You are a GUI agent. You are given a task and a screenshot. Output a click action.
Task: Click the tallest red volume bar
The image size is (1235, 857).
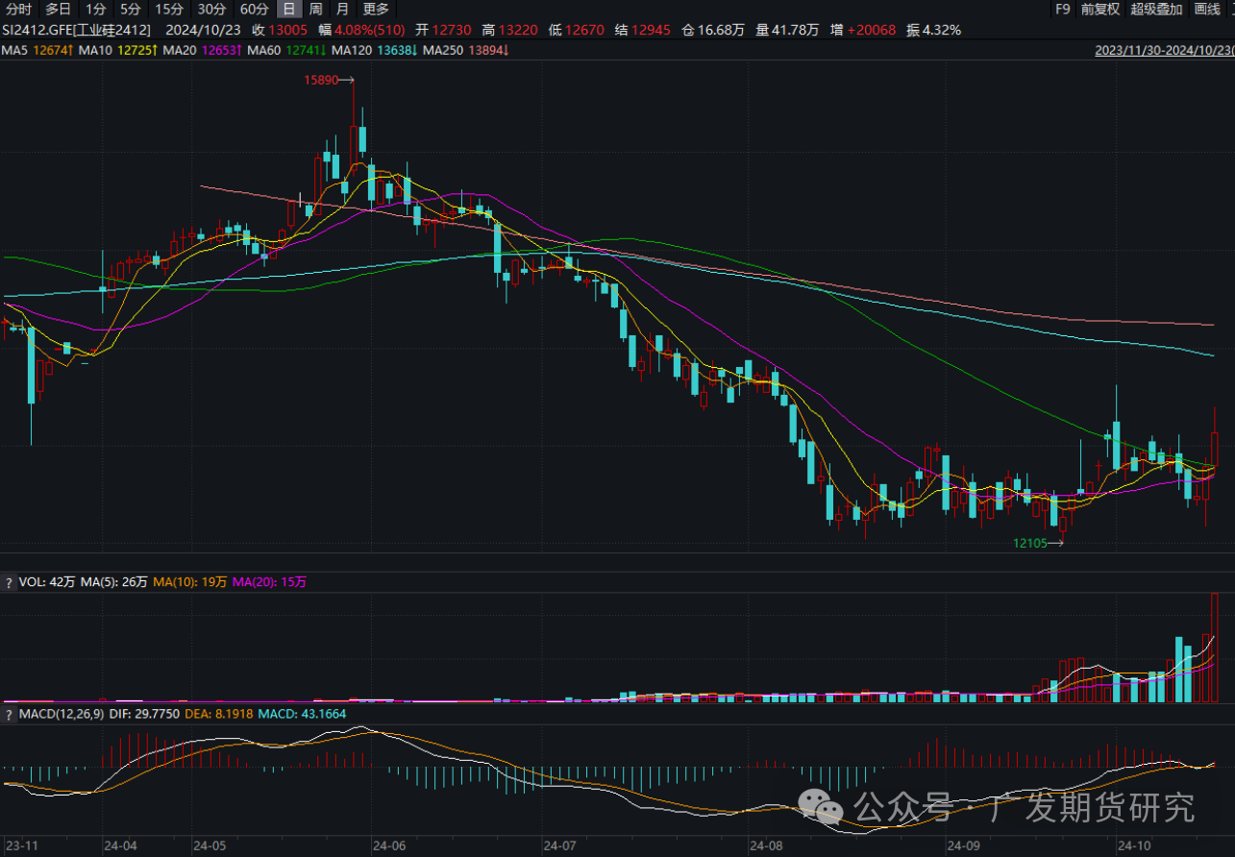pos(1215,647)
